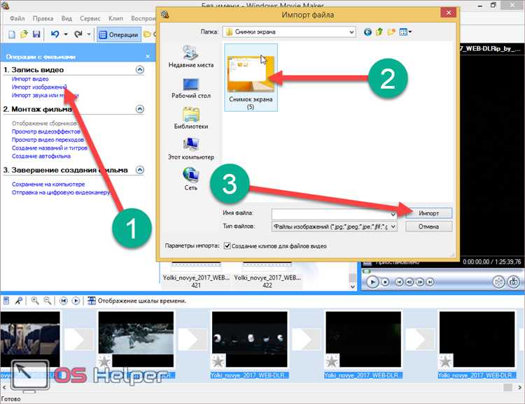
Task: Click the Отмена button
Action: [428, 226]
